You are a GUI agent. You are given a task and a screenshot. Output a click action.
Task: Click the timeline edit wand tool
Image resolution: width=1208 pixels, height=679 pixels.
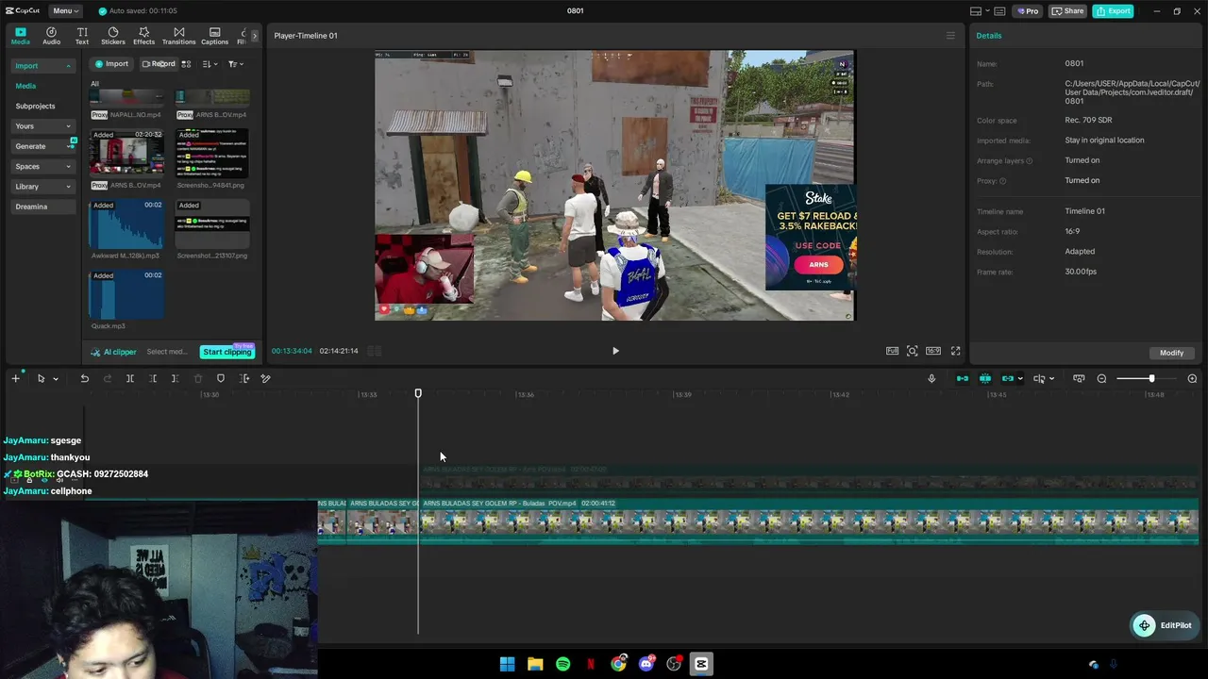coord(265,378)
